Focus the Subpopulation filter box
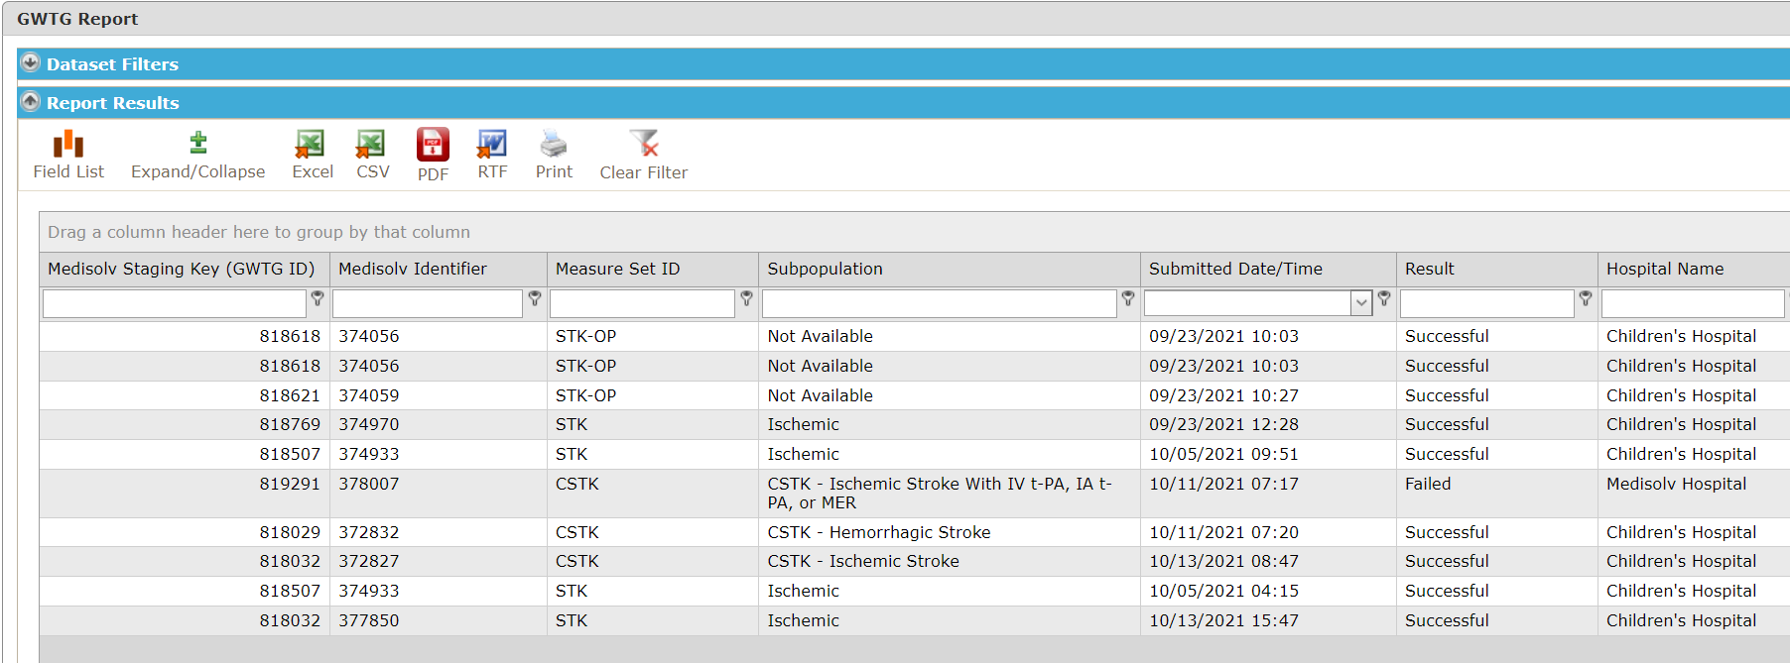The height and width of the screenshot is (663, 1790). (x=940, y=303)
